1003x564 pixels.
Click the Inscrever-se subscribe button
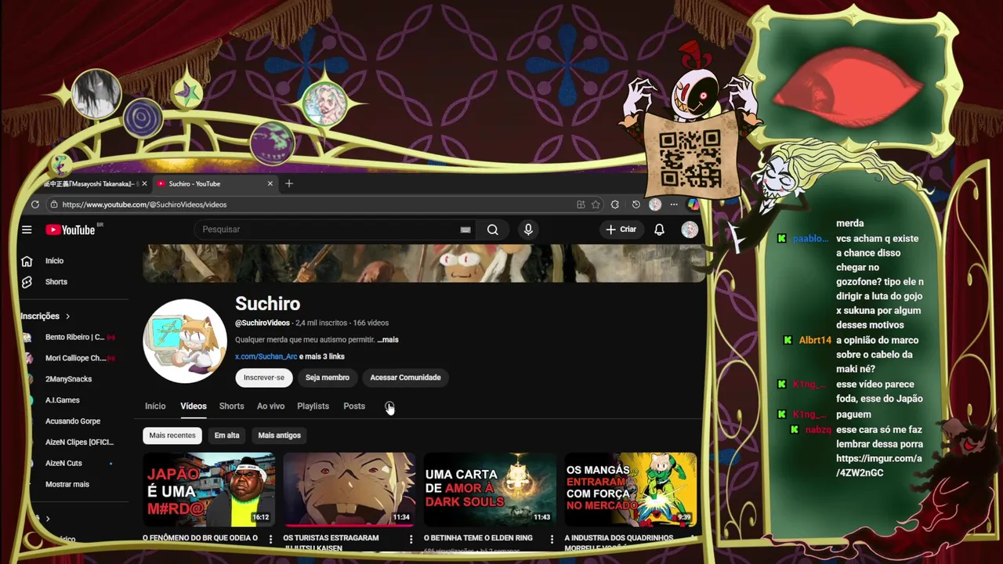(264, 378)
